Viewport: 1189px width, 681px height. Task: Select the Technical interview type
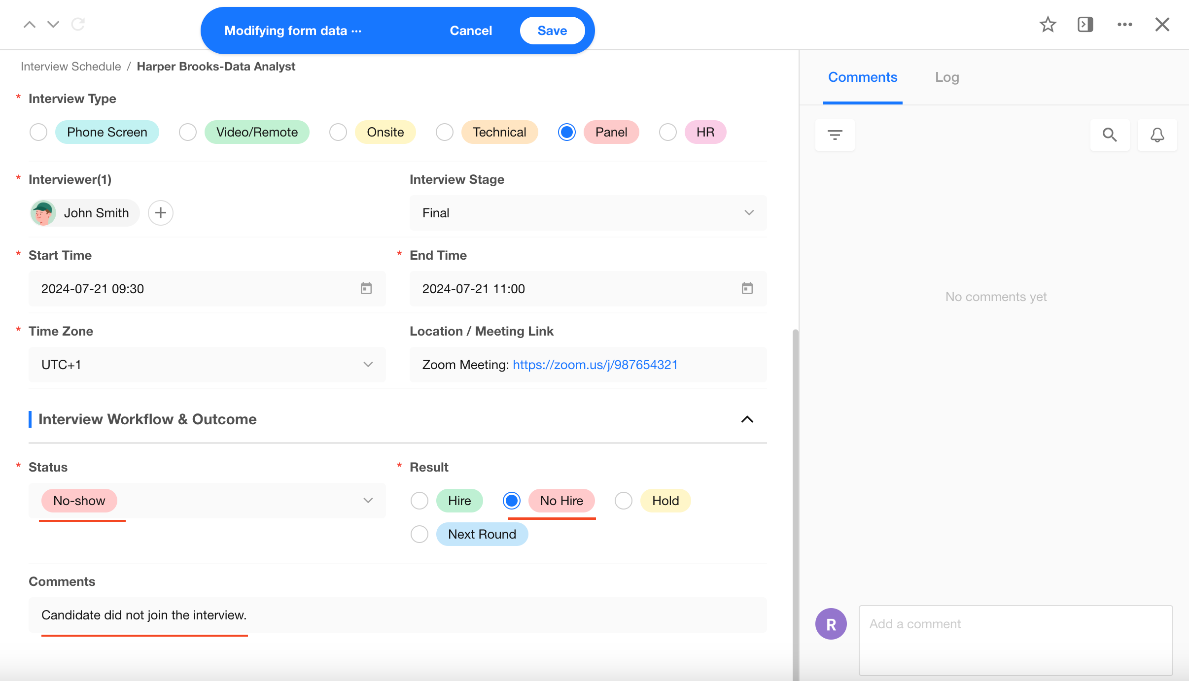[x=445, y=132]
